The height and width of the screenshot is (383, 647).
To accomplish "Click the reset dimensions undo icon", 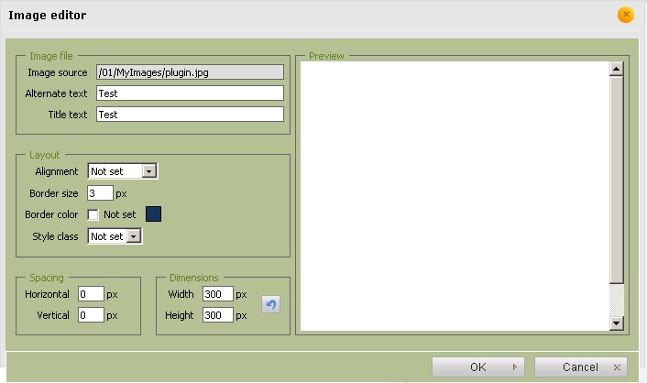I will 270,304.
